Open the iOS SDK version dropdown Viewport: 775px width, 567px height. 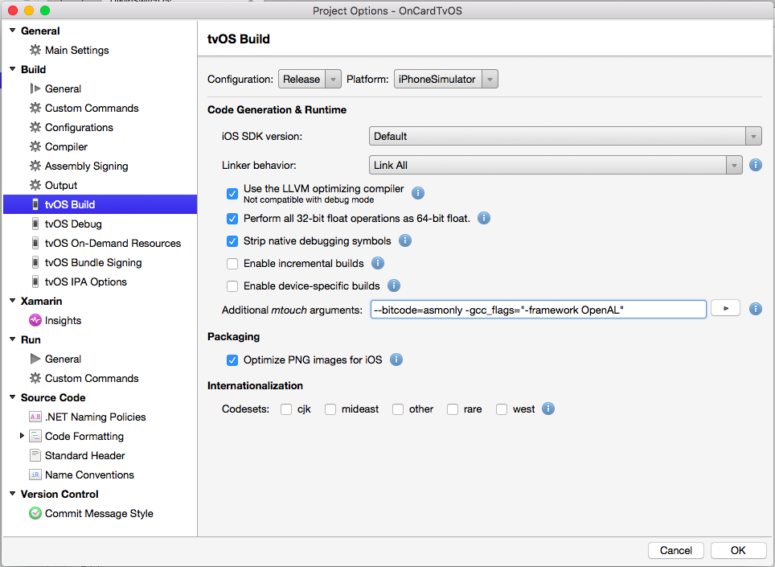tap(752, 136)
